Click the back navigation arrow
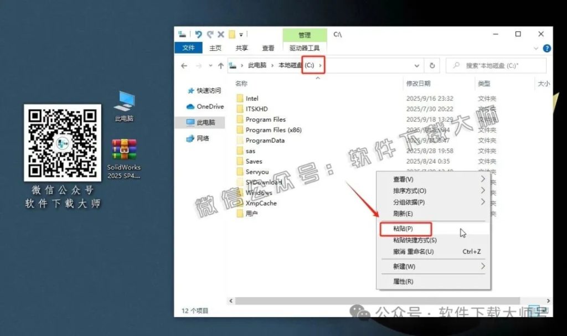Image resolution: width=567 pixels, height=336 pixels. tap(184, 65)
